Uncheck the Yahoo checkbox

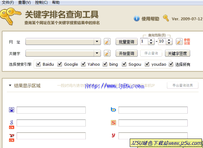coord(83,64)
